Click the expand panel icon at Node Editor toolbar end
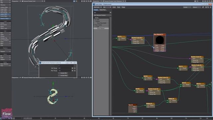The image size is (213, 120). coord(211,7)
